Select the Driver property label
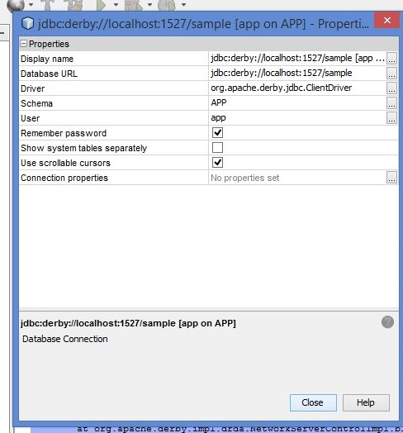 (x=32, y=88)
